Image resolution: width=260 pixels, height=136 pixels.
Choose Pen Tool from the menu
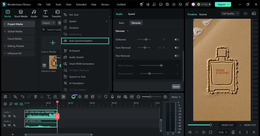[85, 15]
